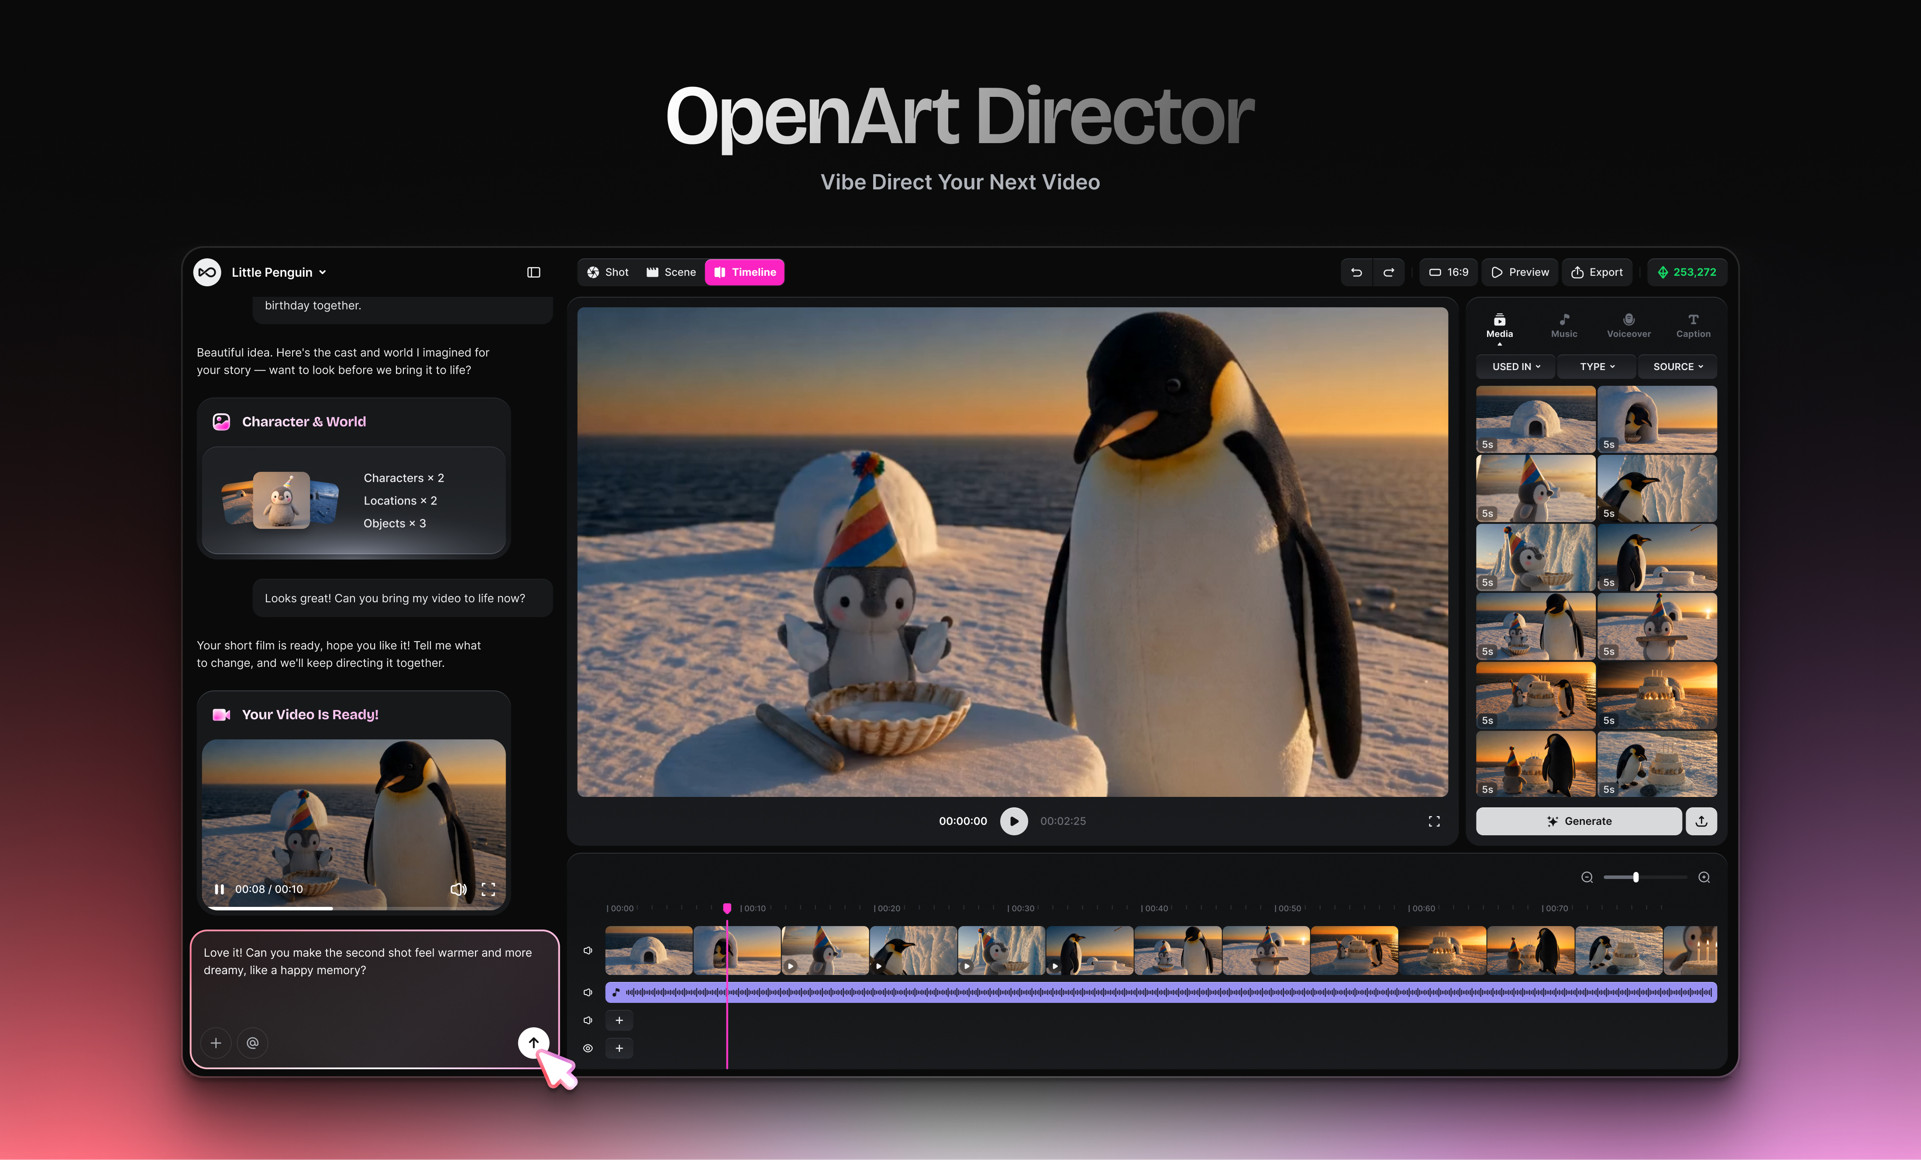Add a new overlay track next to eye icon
Image resolution: width=1921 pixels, height=1160 pixels.
click(619, 1049)
